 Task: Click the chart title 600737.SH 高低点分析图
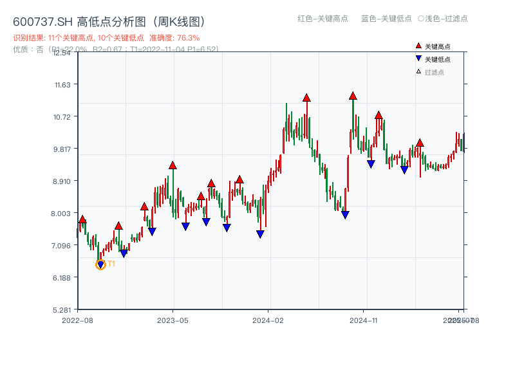(x=109, y=22)
